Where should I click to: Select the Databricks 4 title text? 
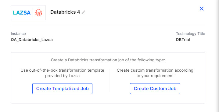[x=65, y=12]
